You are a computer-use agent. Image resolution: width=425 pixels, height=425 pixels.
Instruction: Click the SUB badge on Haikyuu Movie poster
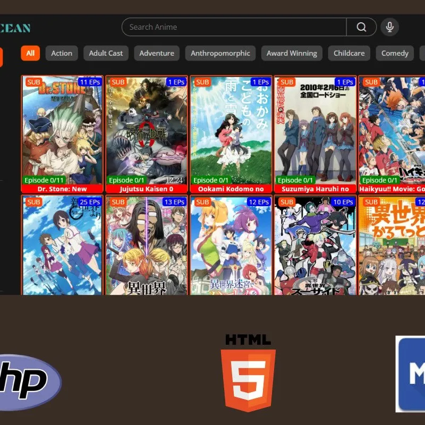click(x=371, y=82)
